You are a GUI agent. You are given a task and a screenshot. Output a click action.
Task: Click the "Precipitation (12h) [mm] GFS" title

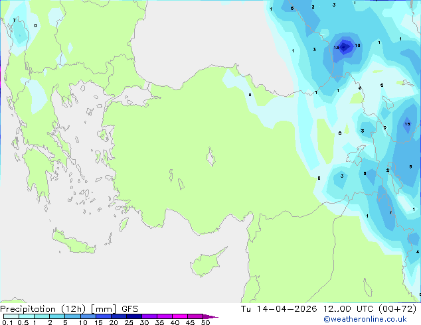click(69, 309)
